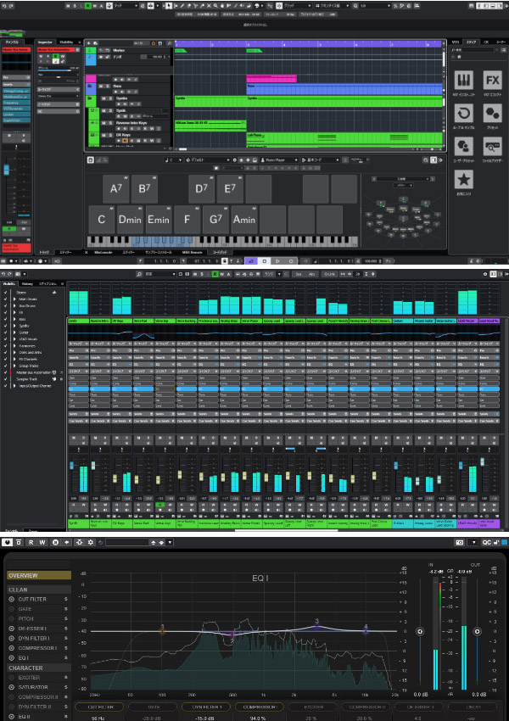Select the G7 chord pad

[x=215, y=220]
